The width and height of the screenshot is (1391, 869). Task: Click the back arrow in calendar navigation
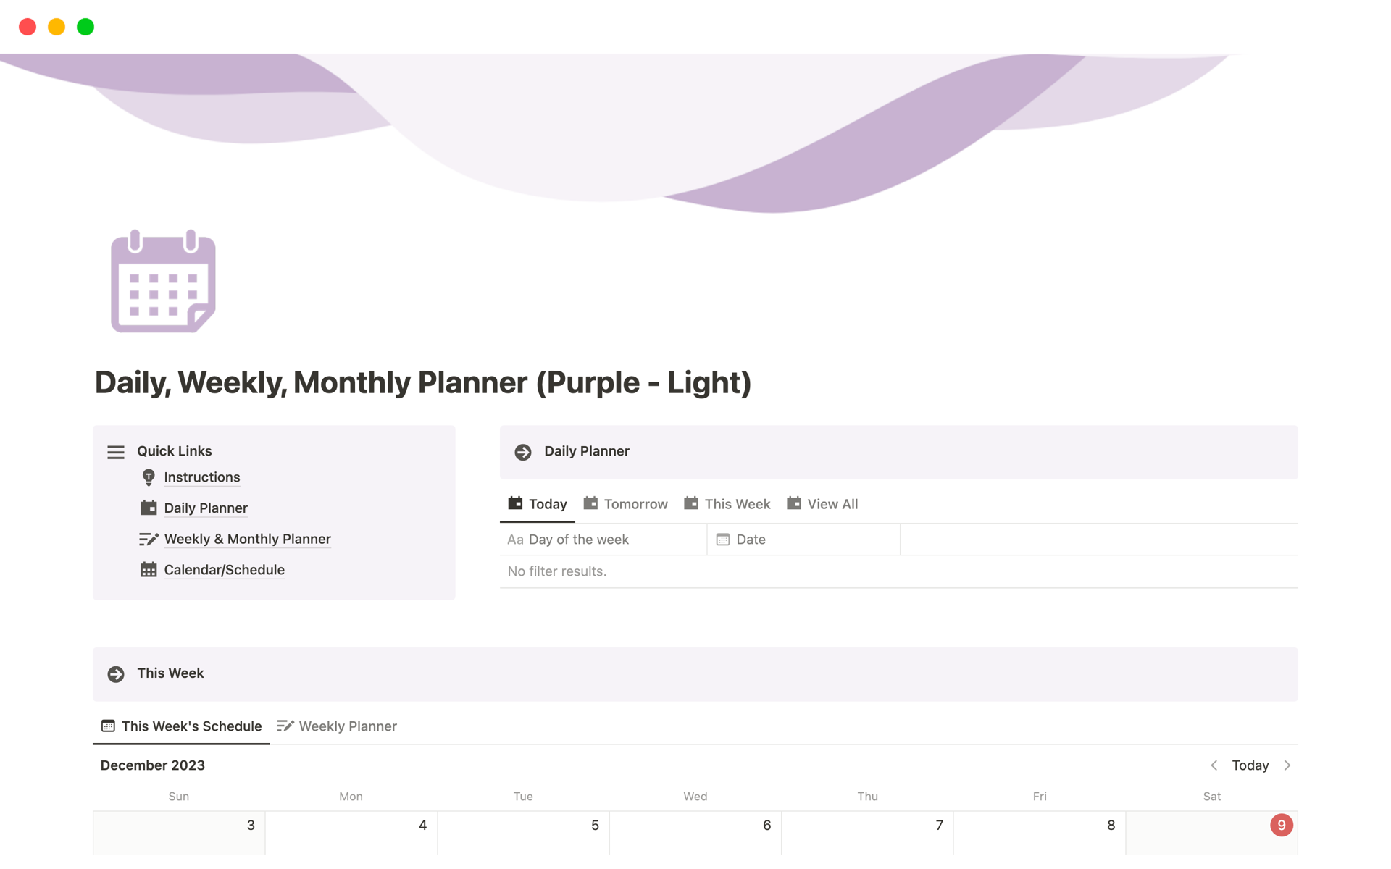click(x=1215, y=765)
